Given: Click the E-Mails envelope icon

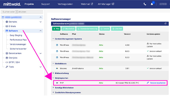Looking at the screenshot, I should 7,26.
